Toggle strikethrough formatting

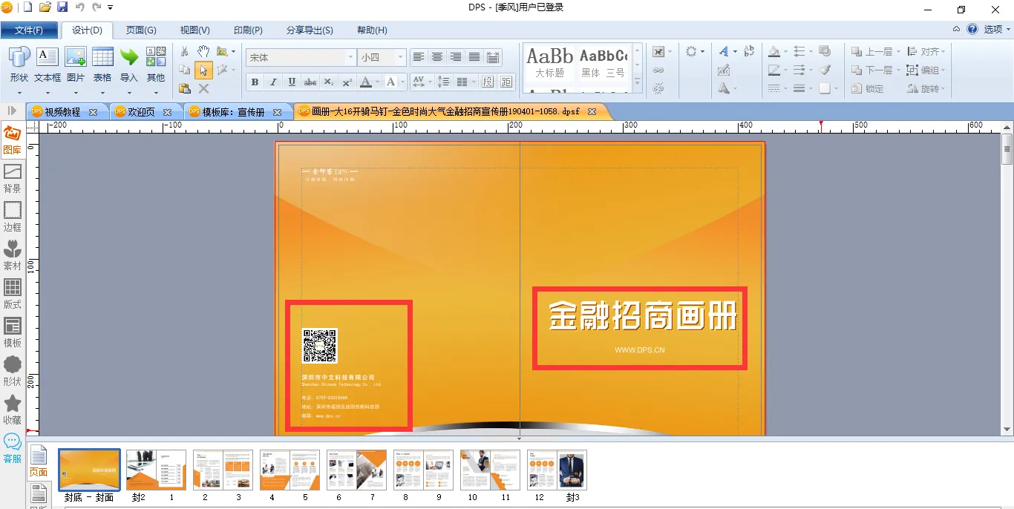click(x=310, y=82)
